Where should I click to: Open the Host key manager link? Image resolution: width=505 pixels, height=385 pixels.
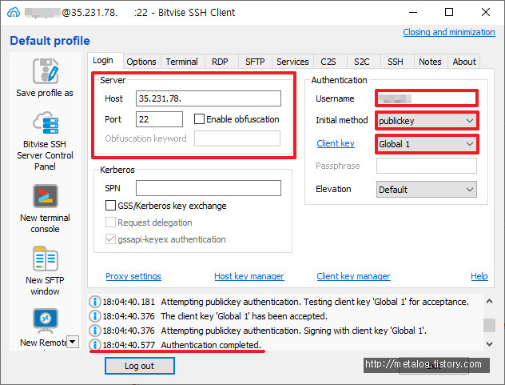249,276
